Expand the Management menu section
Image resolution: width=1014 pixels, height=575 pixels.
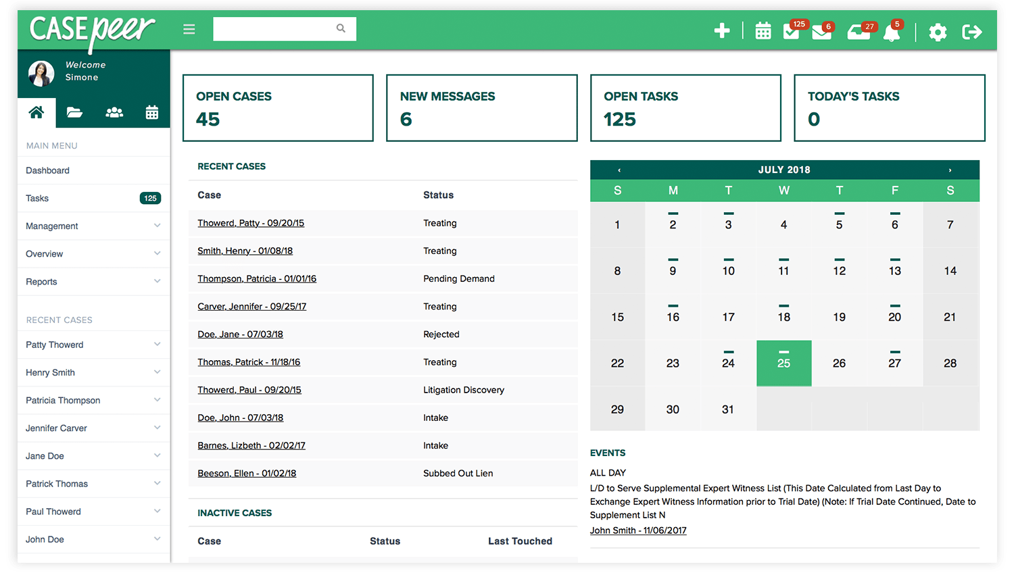point(93,226)
